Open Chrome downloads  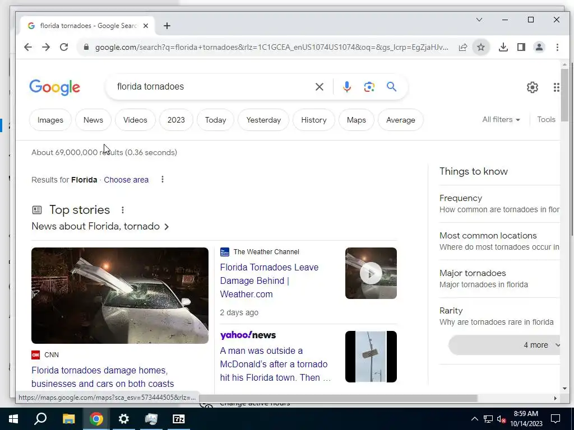click(x=503, y=47)
